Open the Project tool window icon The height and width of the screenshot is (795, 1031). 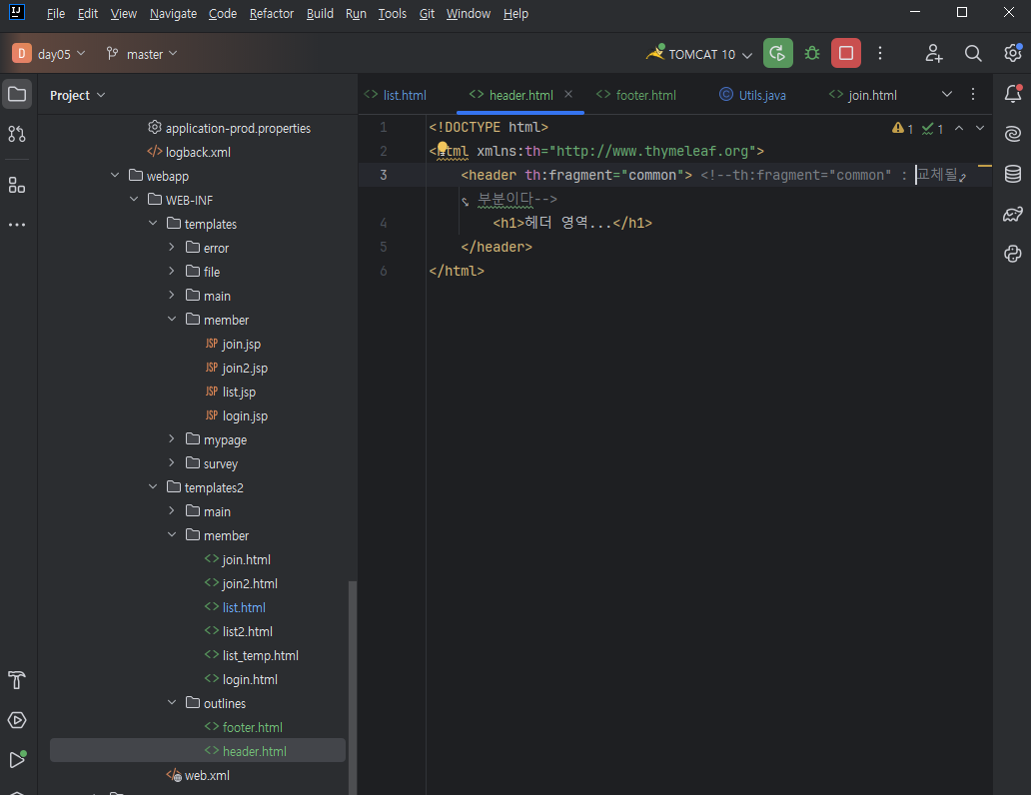coord(17,94)
